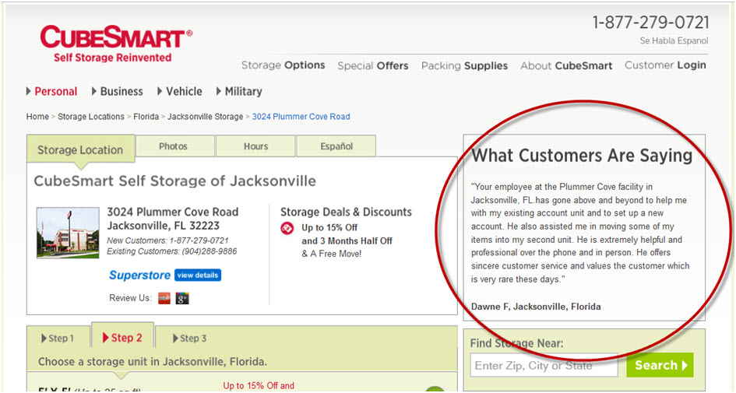
Task: Click the Dawne F, Jacksonville, Florida signature
Action: (536, 307)
